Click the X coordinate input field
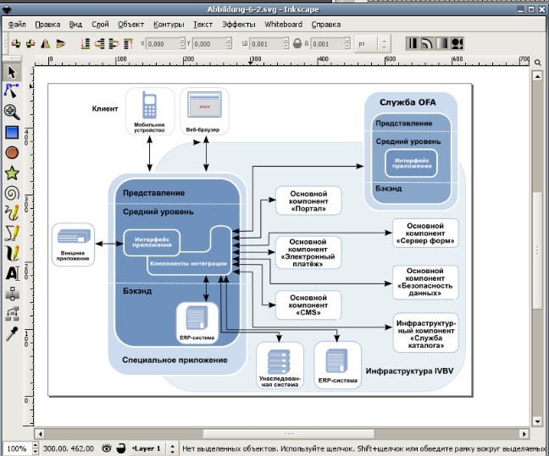The image size is (549, 456). 163,44
